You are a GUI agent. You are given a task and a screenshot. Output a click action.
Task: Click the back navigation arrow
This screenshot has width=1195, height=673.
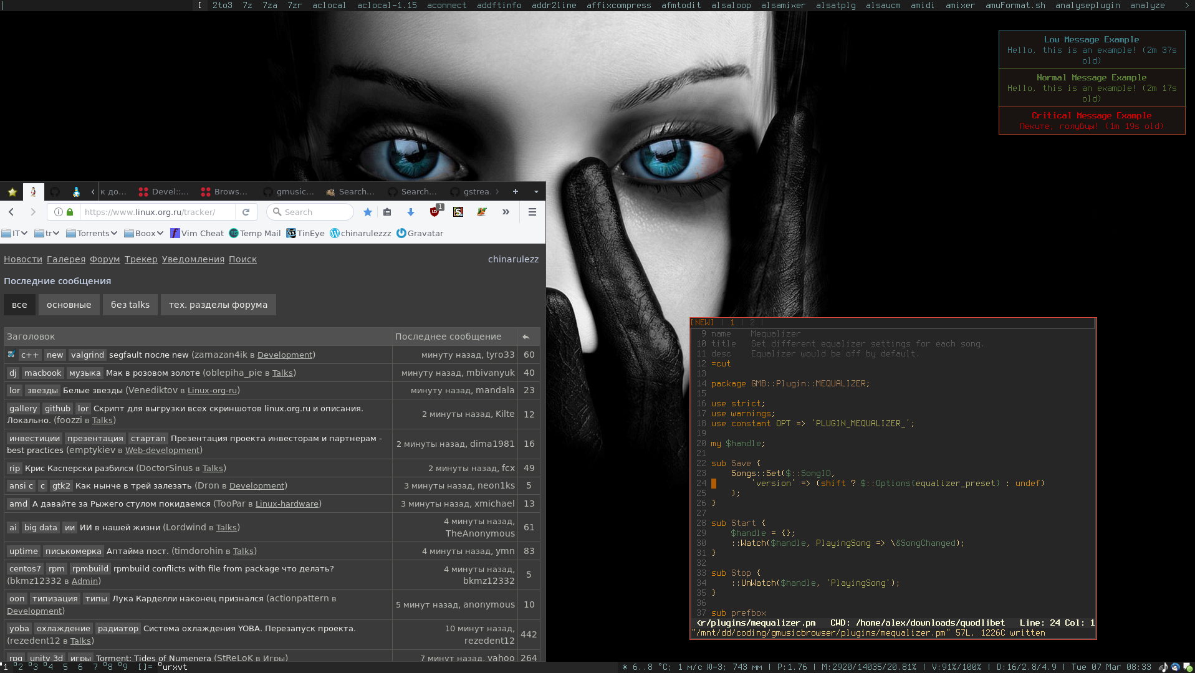(x=11, y=212)
